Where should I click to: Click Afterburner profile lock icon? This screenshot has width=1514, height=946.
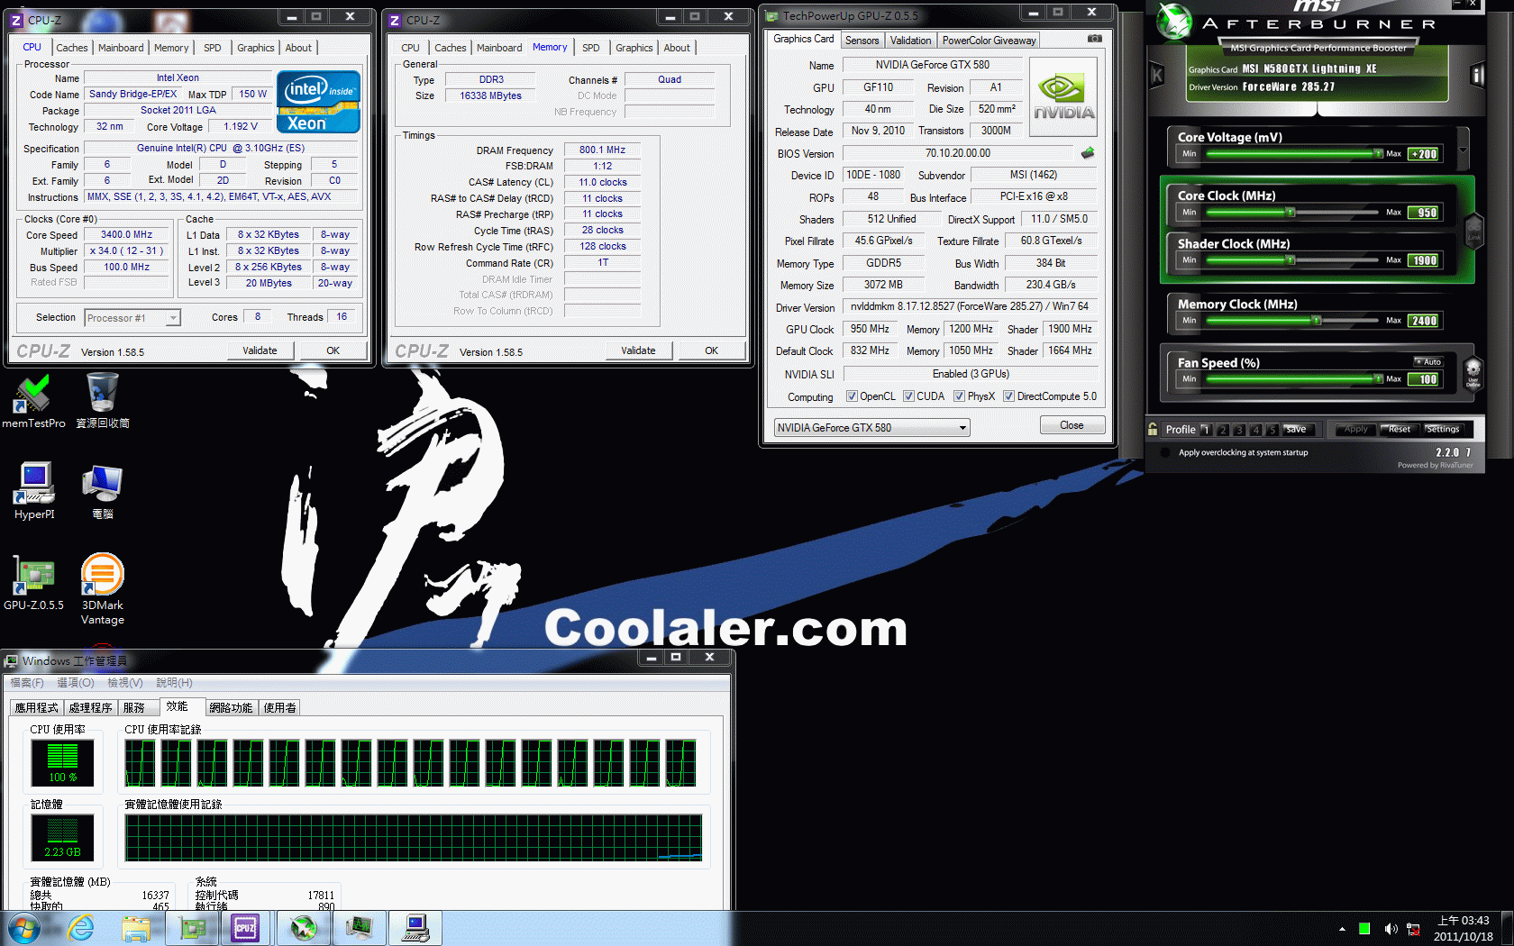pyautogui.click(x=1153, y=429)
